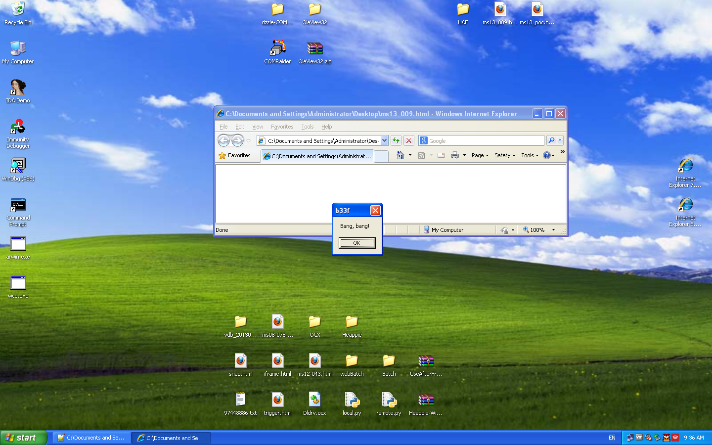This screenshot has height=445, width=712.
Task: Open the View menu
Action: pos(258,127)
